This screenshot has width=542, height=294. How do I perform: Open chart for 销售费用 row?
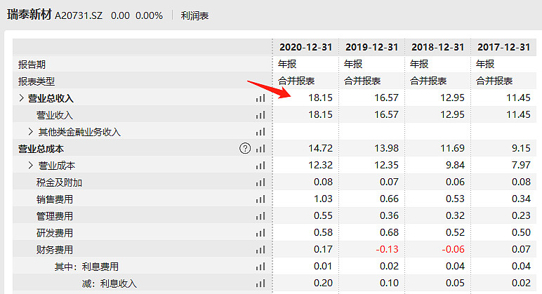pyautogui.click(x=260, y=199)
